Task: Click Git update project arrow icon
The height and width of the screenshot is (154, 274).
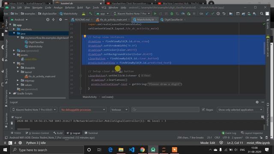Action: pos(207,14)
